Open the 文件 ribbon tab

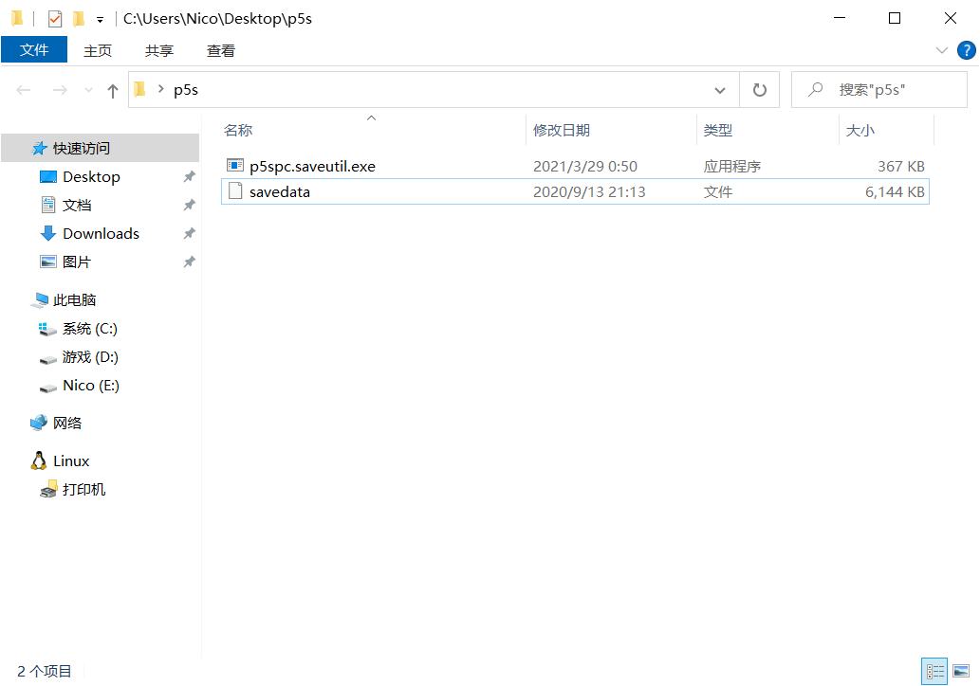pos(34,50)
